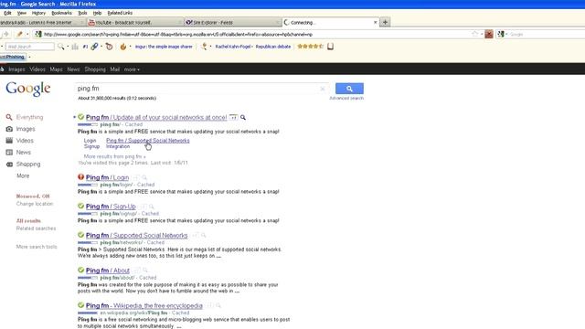Open the Ping.fm Update all networks result
This screenshot has height=329, width=585.
point(156,117)
